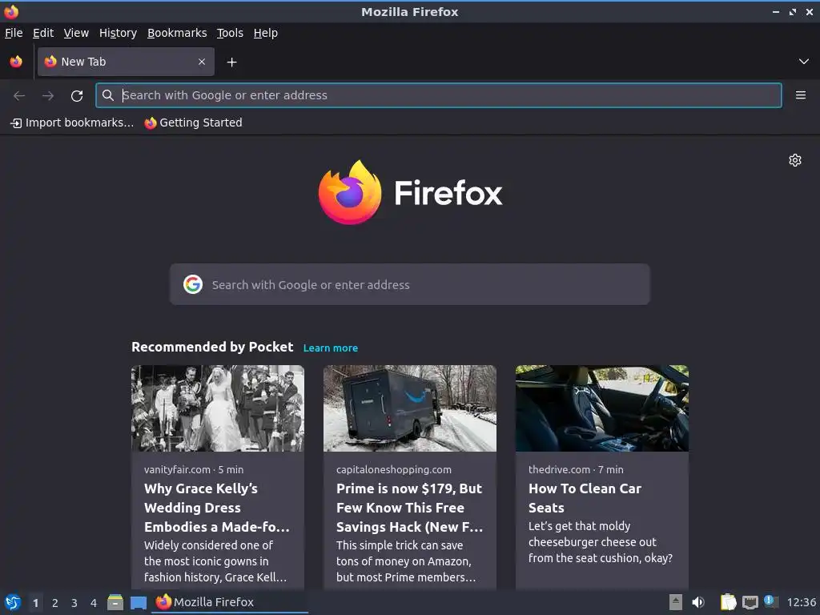Screen dimensions: 820x615
Task: Click the magnifier icon in address bar
Action: click(108, 95)
